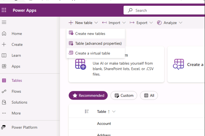205x136 pixels.
Task: Click the Power Platform icon
Action: coord(4,127)
